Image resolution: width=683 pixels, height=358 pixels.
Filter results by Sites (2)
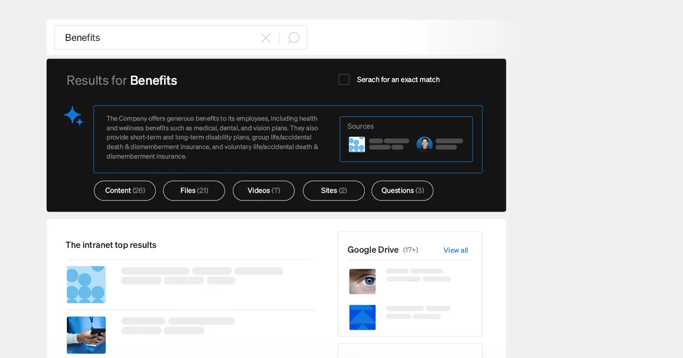point(334,190)
